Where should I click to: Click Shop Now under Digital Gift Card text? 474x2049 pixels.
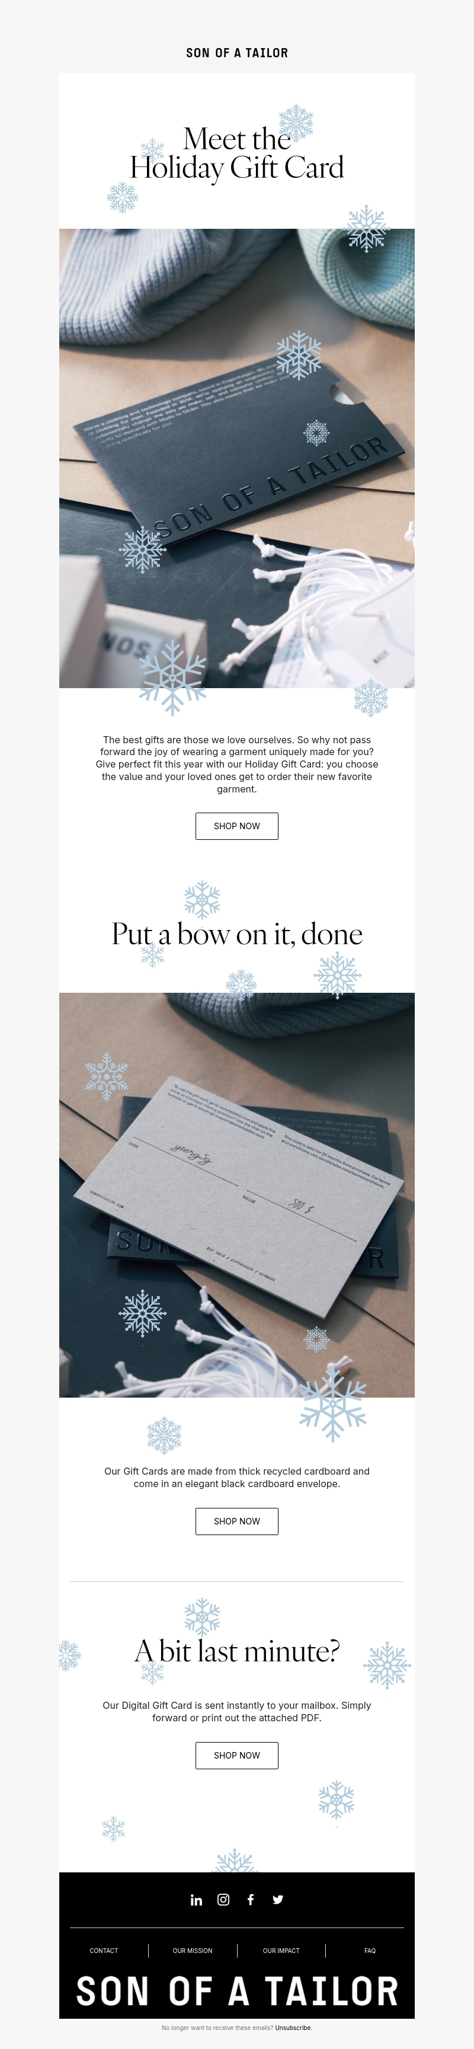237,1754
